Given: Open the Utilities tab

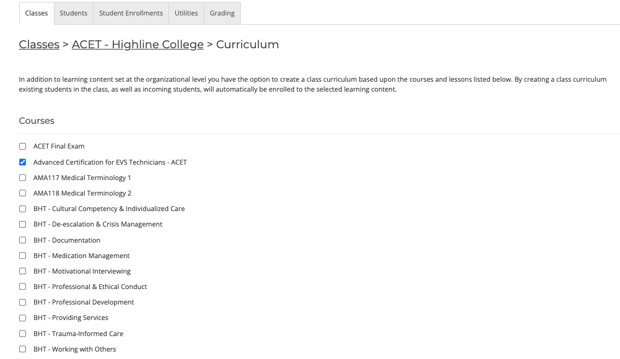Looking at the screenshot, I should point(186,13).
